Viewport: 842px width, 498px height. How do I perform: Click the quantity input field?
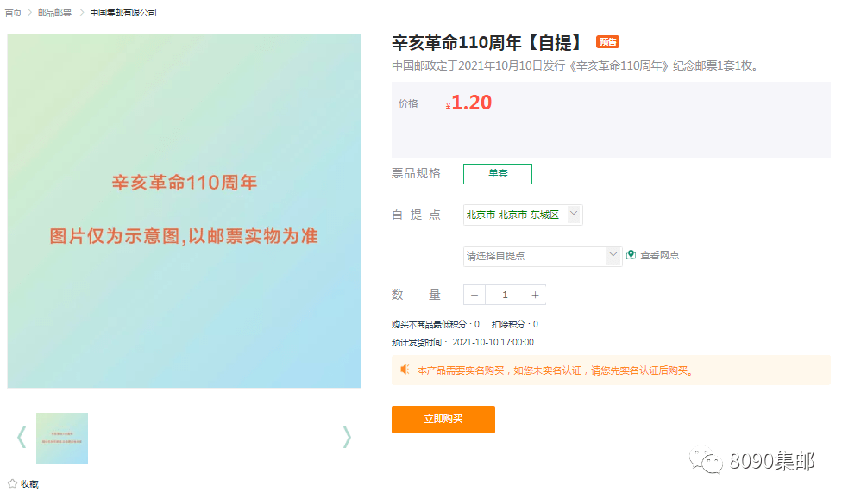click(505, 295)
